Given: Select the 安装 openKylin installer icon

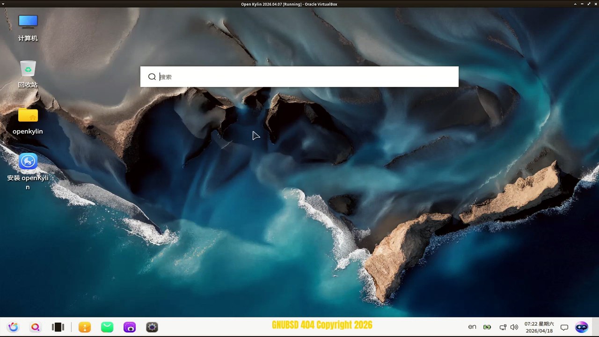Looking at the screenshot, I should (x=28, y=171).
